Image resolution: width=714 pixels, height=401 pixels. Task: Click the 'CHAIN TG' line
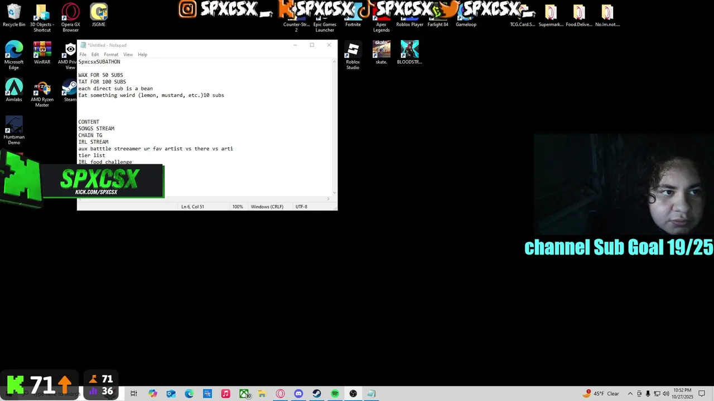(x=90, y=135)
